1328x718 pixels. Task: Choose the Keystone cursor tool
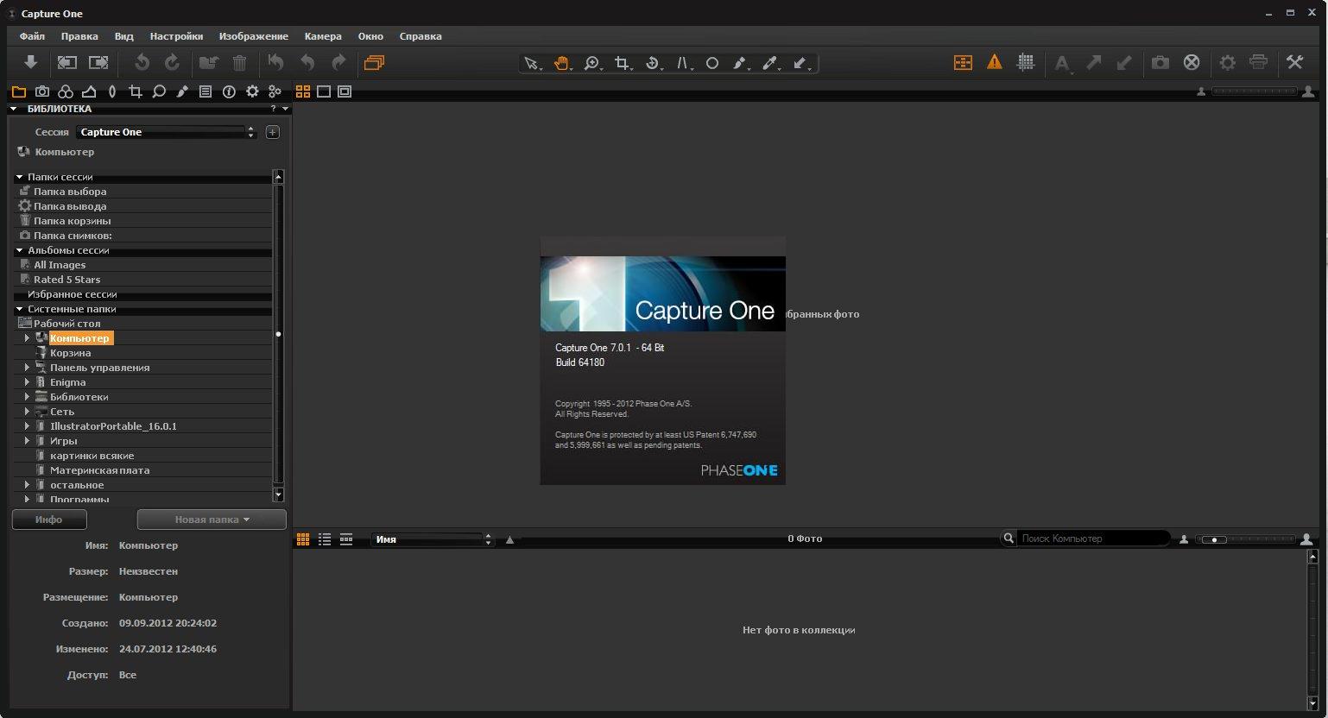(x=684, y=63)
